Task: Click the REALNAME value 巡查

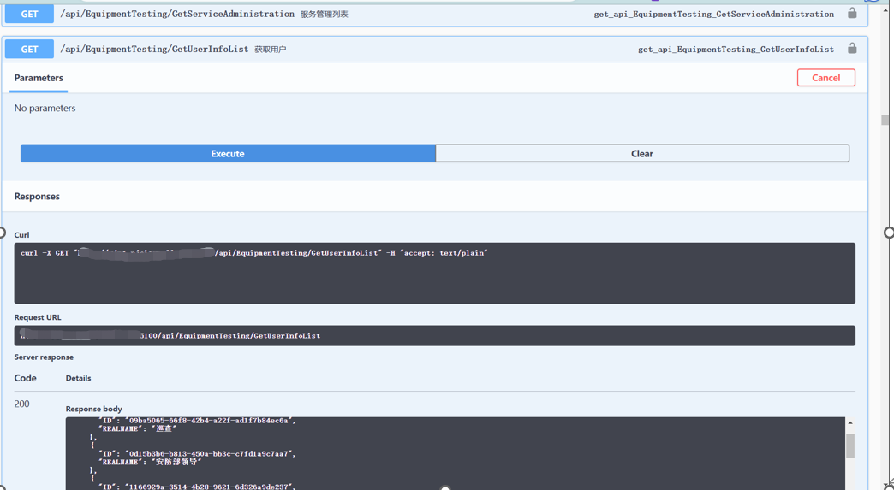Action: coord(164,428)
